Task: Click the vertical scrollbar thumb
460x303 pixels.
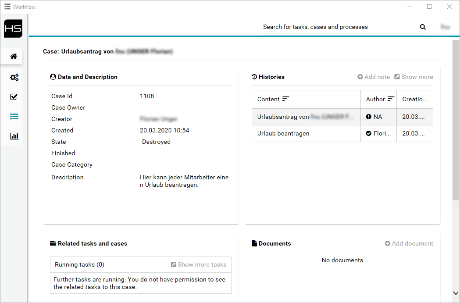Action: coord(456,120)
